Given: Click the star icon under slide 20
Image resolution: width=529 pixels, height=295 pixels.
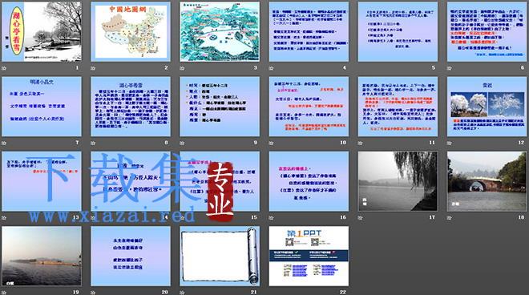Looking at the screenshot, I should click(93, 293).
